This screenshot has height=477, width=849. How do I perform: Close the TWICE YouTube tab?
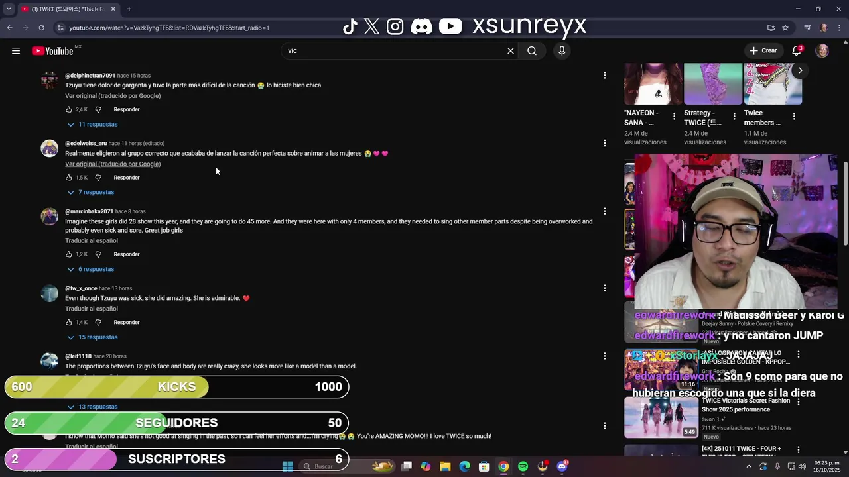[113, 9]
